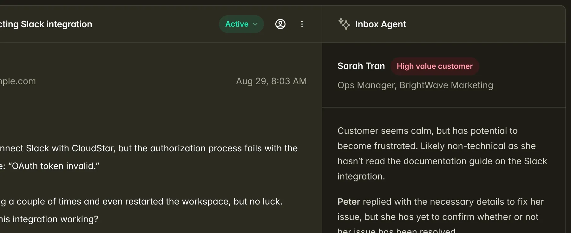
Task: Click the sender email address ending in .com
Action: pos(18,81)
